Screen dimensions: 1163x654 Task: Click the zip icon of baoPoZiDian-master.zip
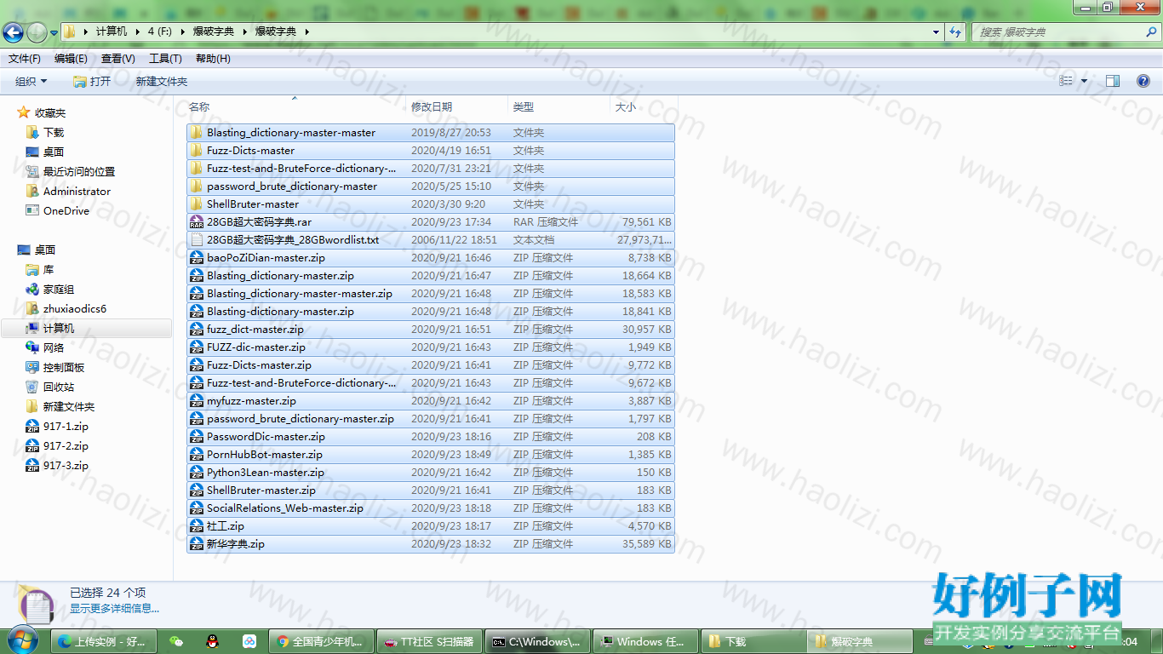tap(197, 258)
